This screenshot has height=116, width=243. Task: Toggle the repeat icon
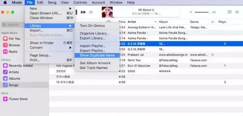(91, 12)
